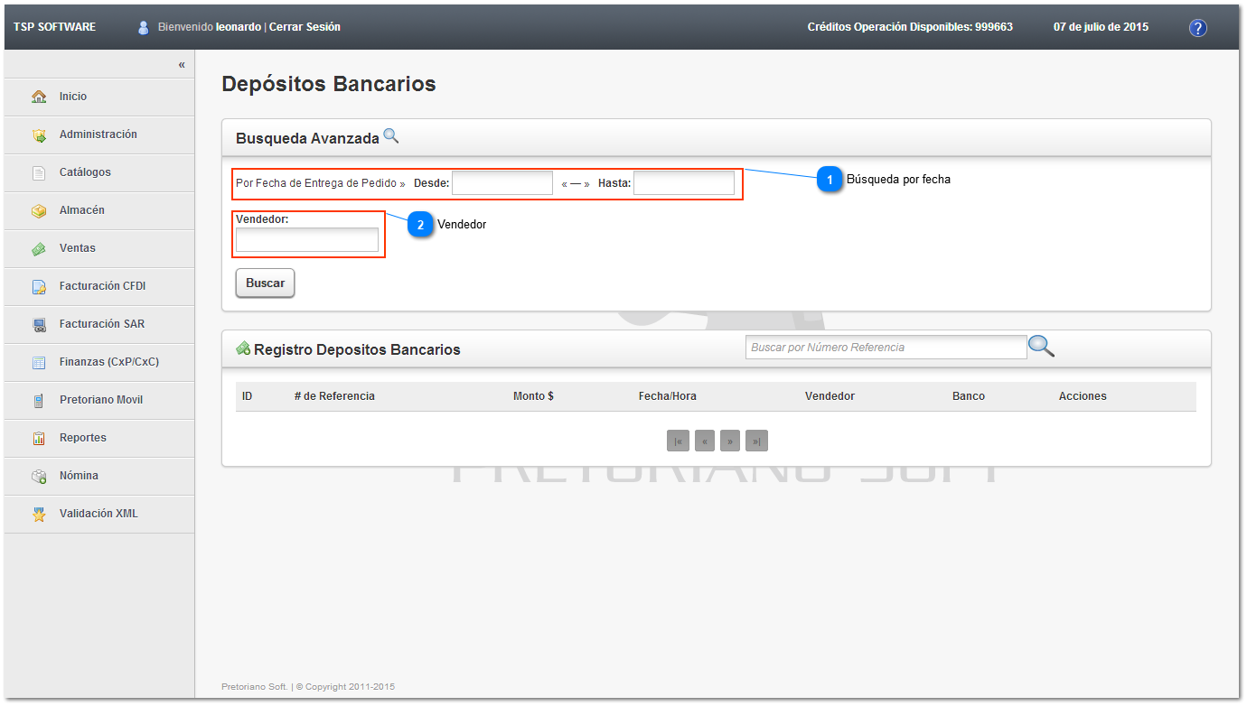This screenshot has width=1247, height=706.
Task: Click the Pretoriano Movil phone icon
Action: point(39,401)
